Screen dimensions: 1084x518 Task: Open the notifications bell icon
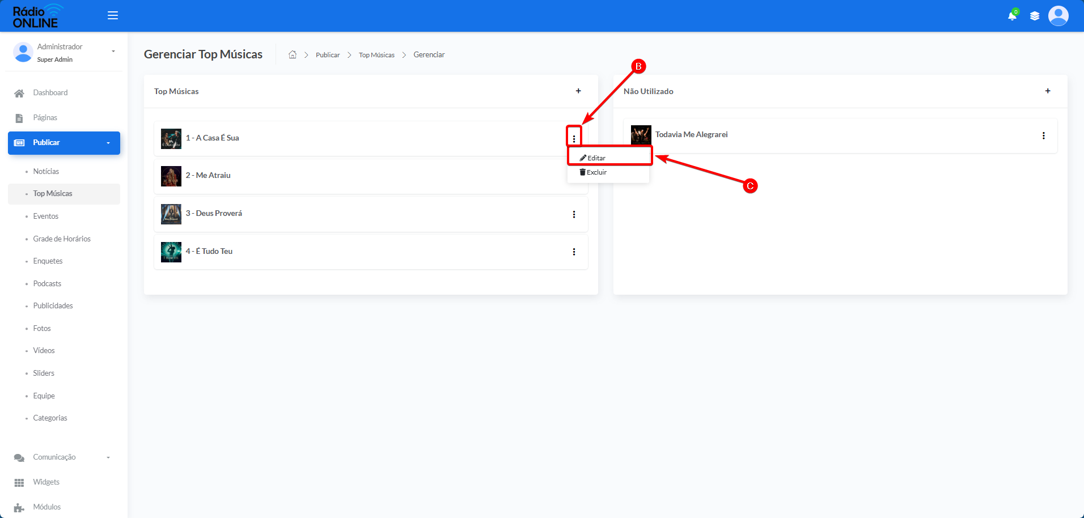point(1012,15)
